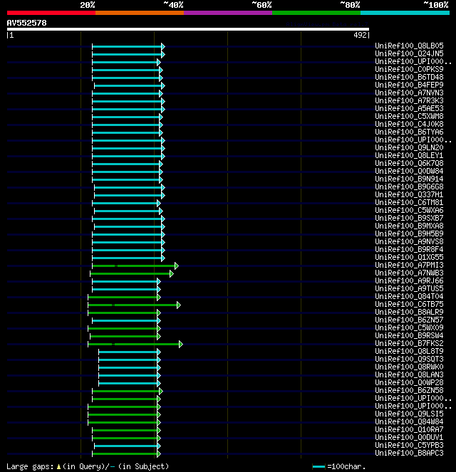The height and width of the screenshot is (472, 456).
Task: Select the UniRef100_C6TM81 label
Action: tap(409, 202)
